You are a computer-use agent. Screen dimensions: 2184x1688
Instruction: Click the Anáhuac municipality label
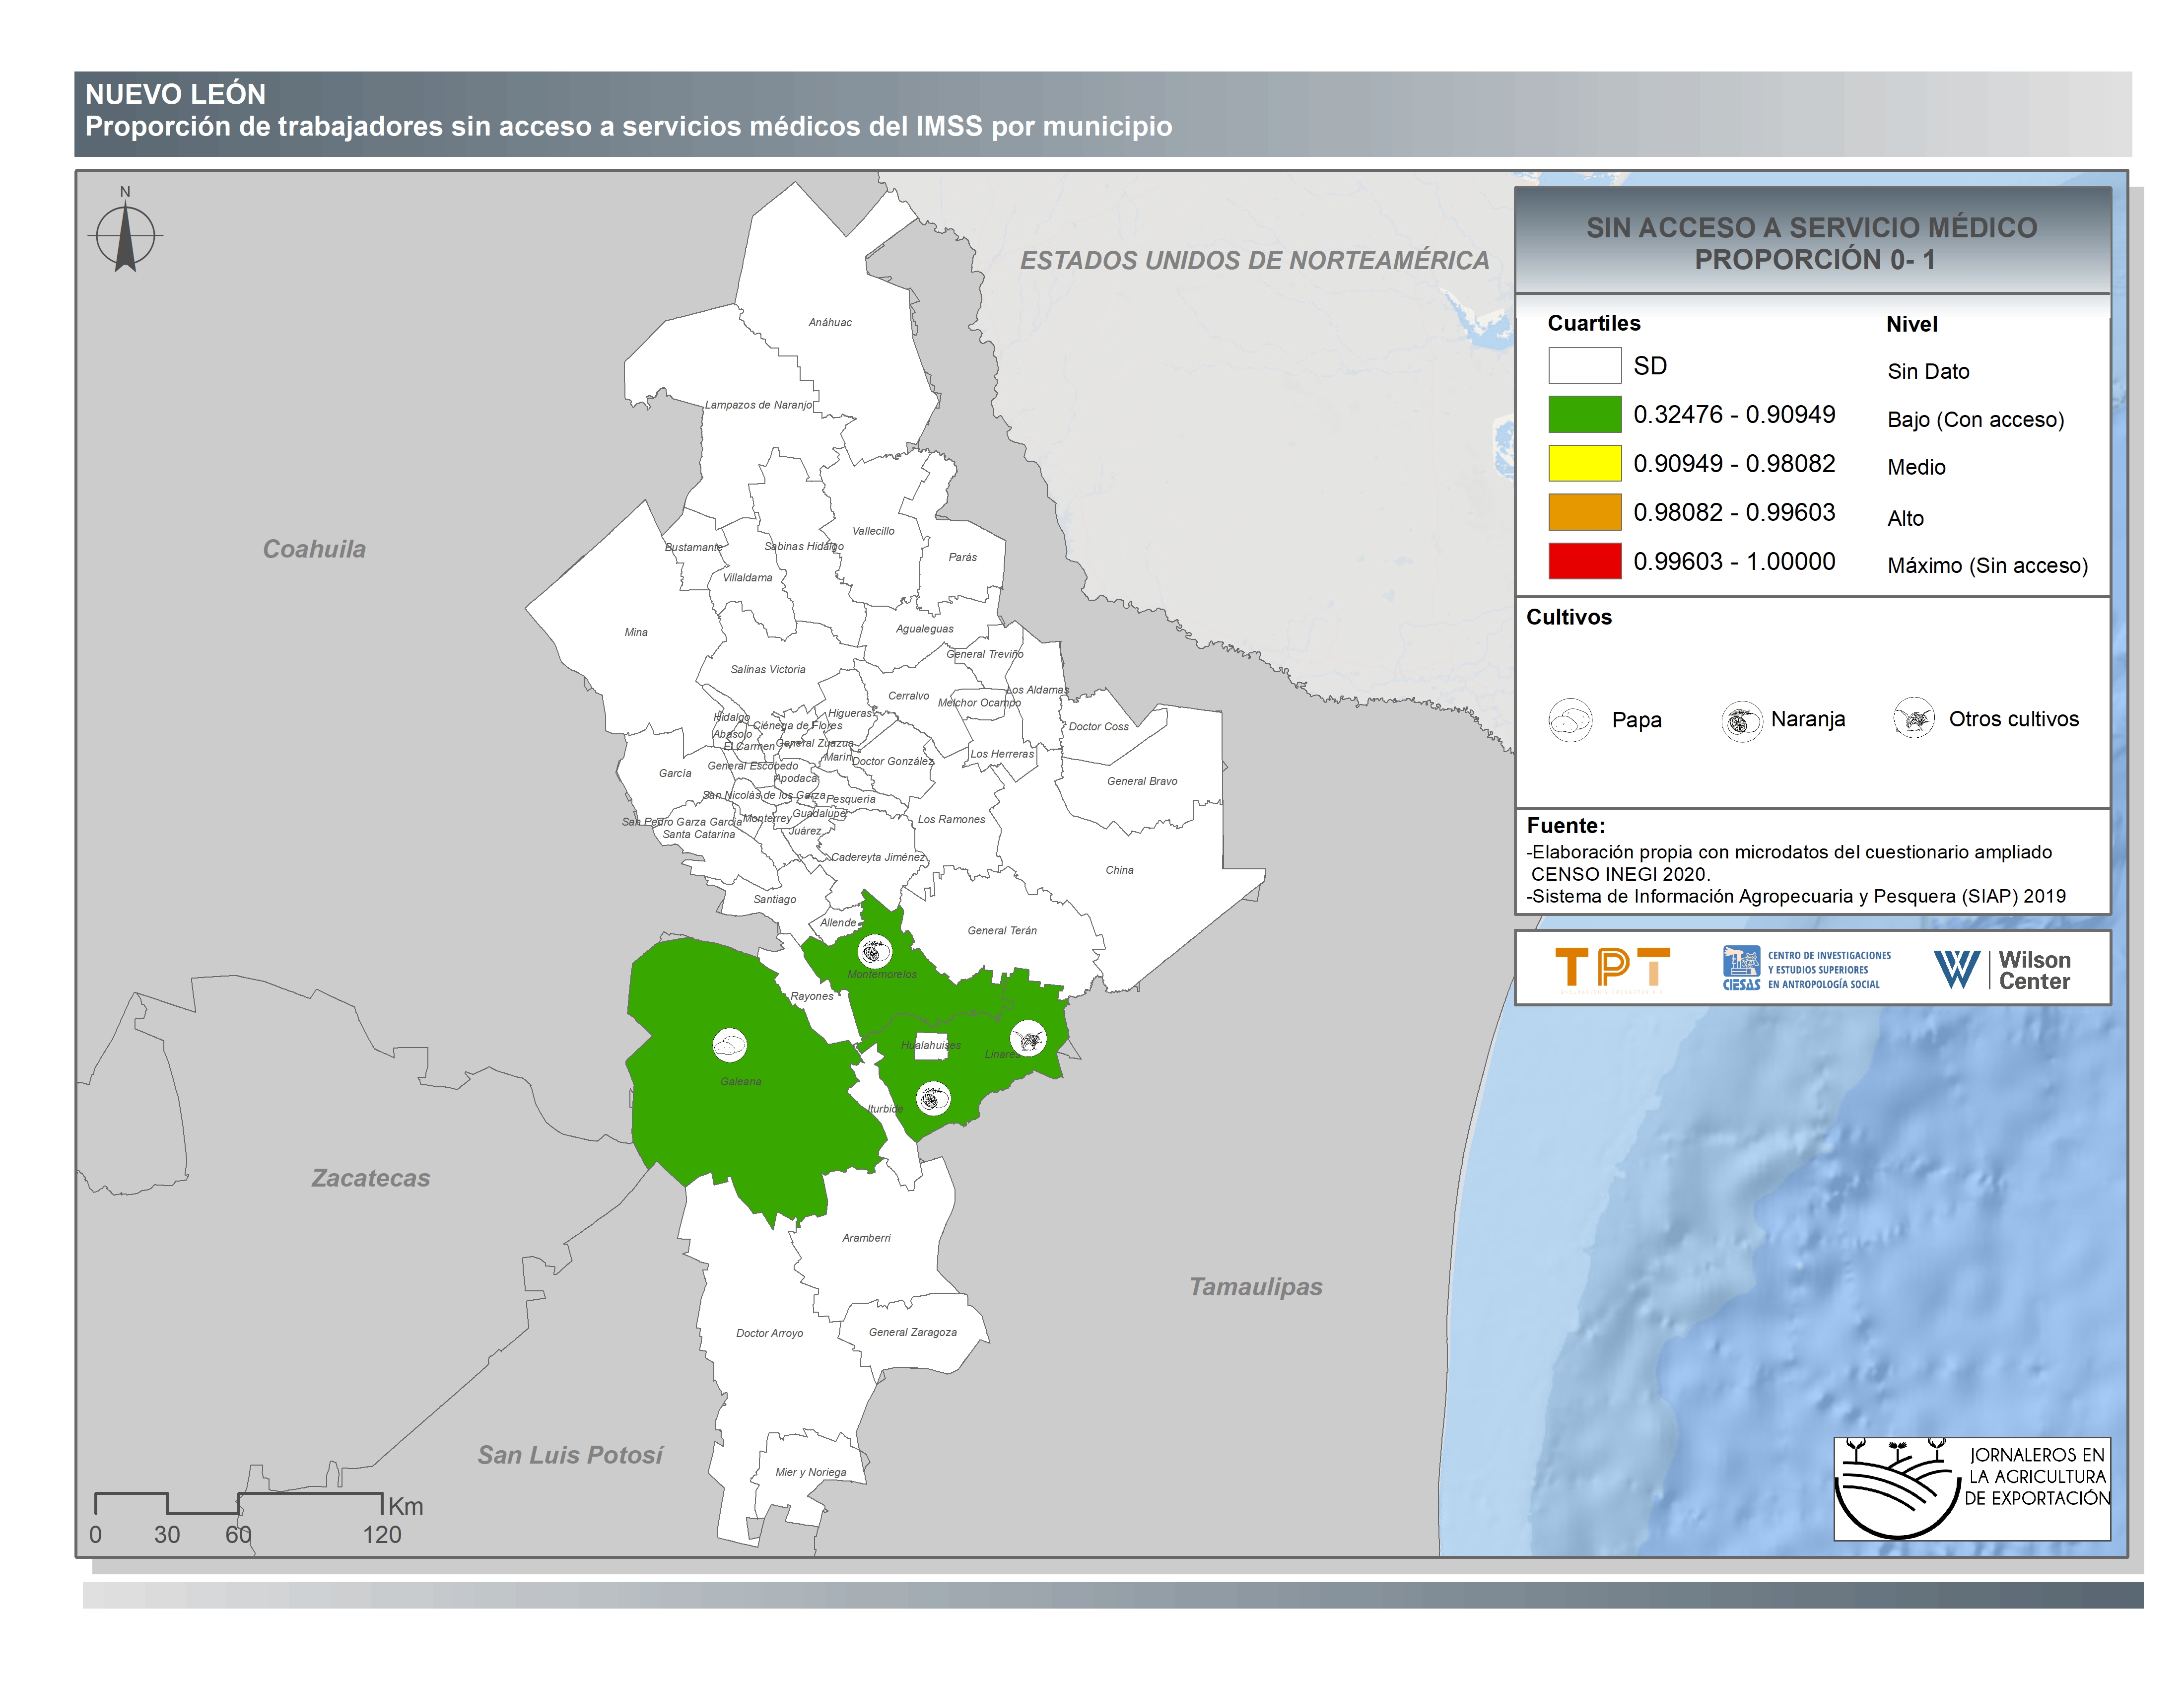(x=830, y=322)
